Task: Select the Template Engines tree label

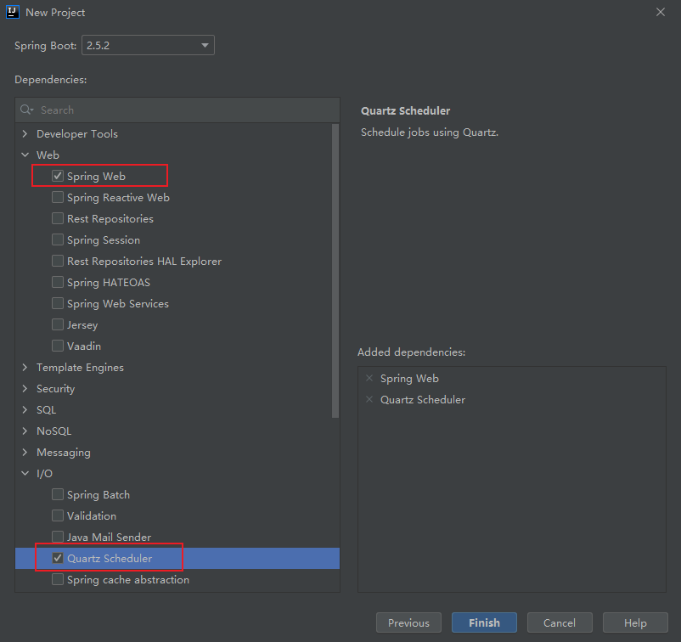Action: coord(80,368)
